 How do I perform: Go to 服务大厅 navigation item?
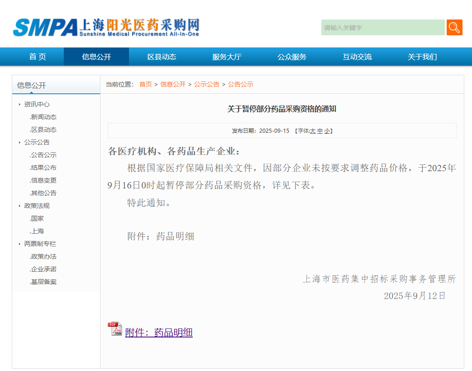227,57
